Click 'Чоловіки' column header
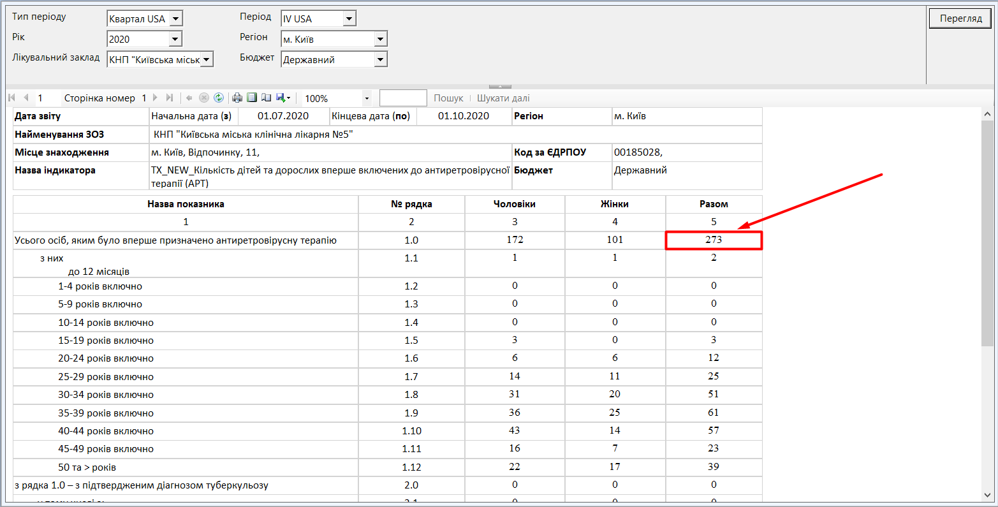Screen dimensions: 998x507 click(515, 204)
